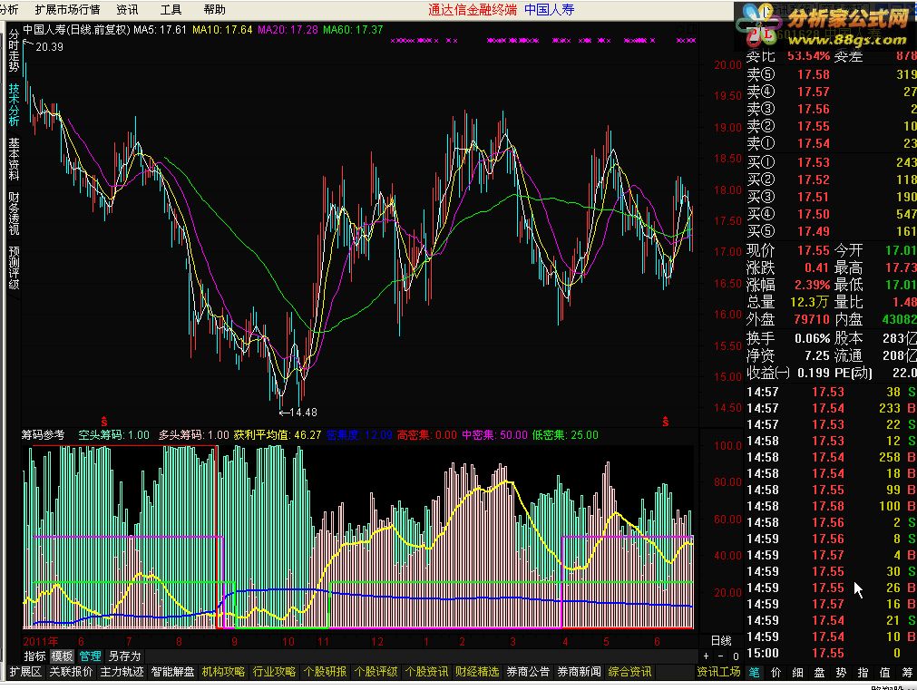Click the plus zoom-in button under 日线
This screenshot has height=690, width=917.
click(x=706, y=656)
